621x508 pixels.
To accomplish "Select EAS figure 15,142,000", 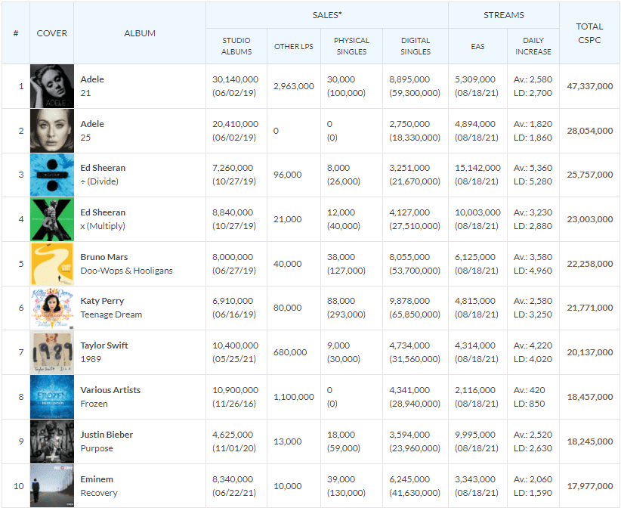I will point(477,168).
